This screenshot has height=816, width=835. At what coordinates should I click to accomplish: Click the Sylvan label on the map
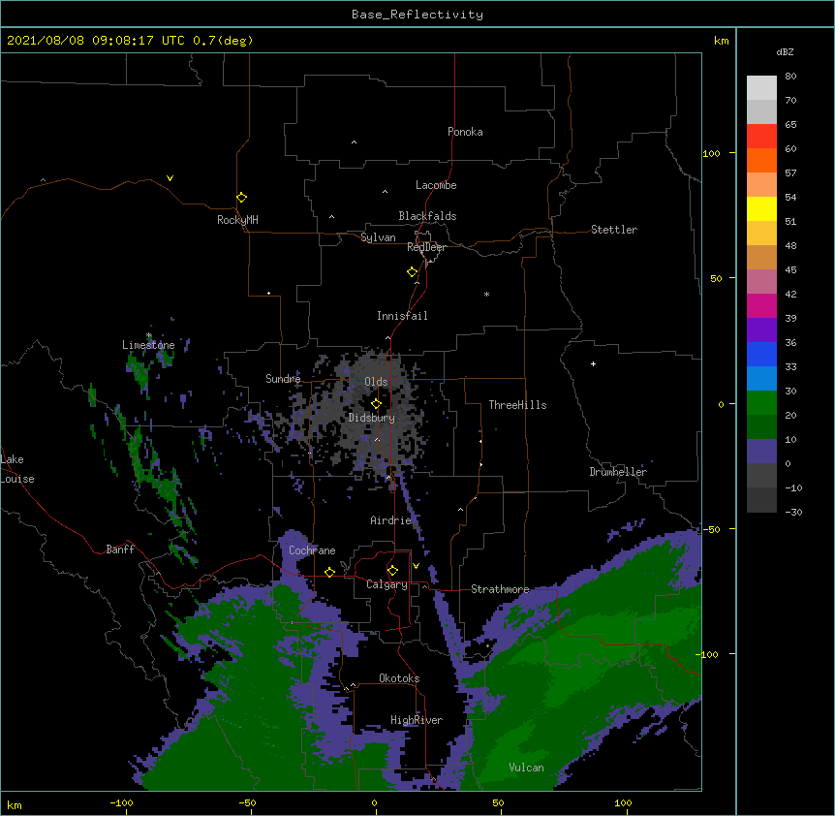378,237
